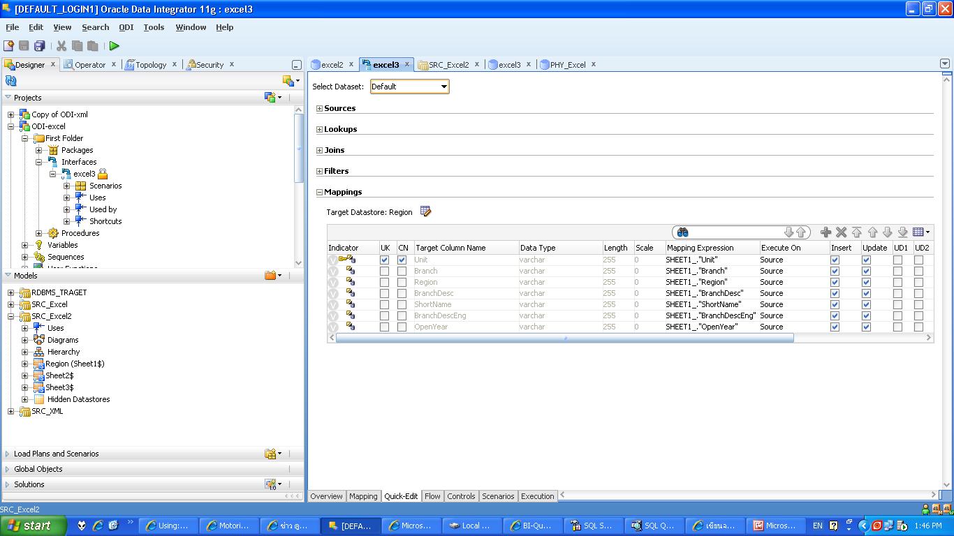Switch to the Flow tab
The height and width of the screenshot is (536, 954).
[x=432, y=496]
